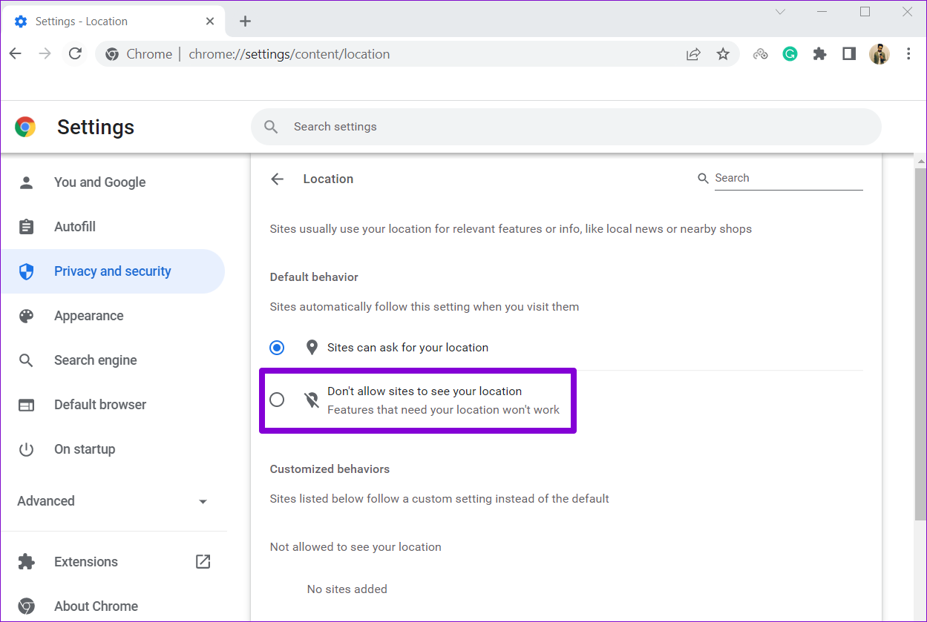The height and width of the screenshot is (622, 927).
Task: Bookmark this page with the star icon
Action: [x=723, y=53]
